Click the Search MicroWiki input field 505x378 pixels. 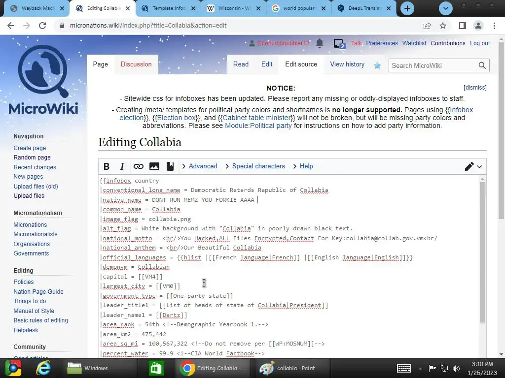tap(433, 65)
